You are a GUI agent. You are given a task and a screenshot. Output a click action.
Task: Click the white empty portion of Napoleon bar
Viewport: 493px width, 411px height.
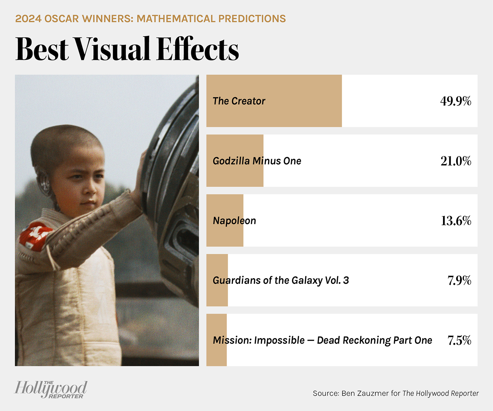tap(361, 221)
